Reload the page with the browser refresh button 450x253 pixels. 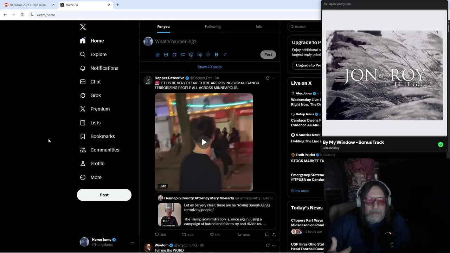(x=22, y=15)
